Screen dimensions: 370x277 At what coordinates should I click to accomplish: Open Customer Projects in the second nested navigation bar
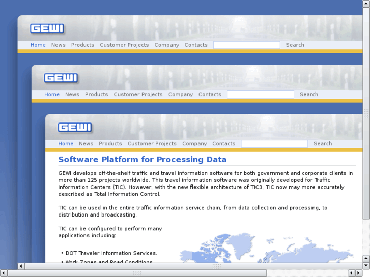(138, 95)
